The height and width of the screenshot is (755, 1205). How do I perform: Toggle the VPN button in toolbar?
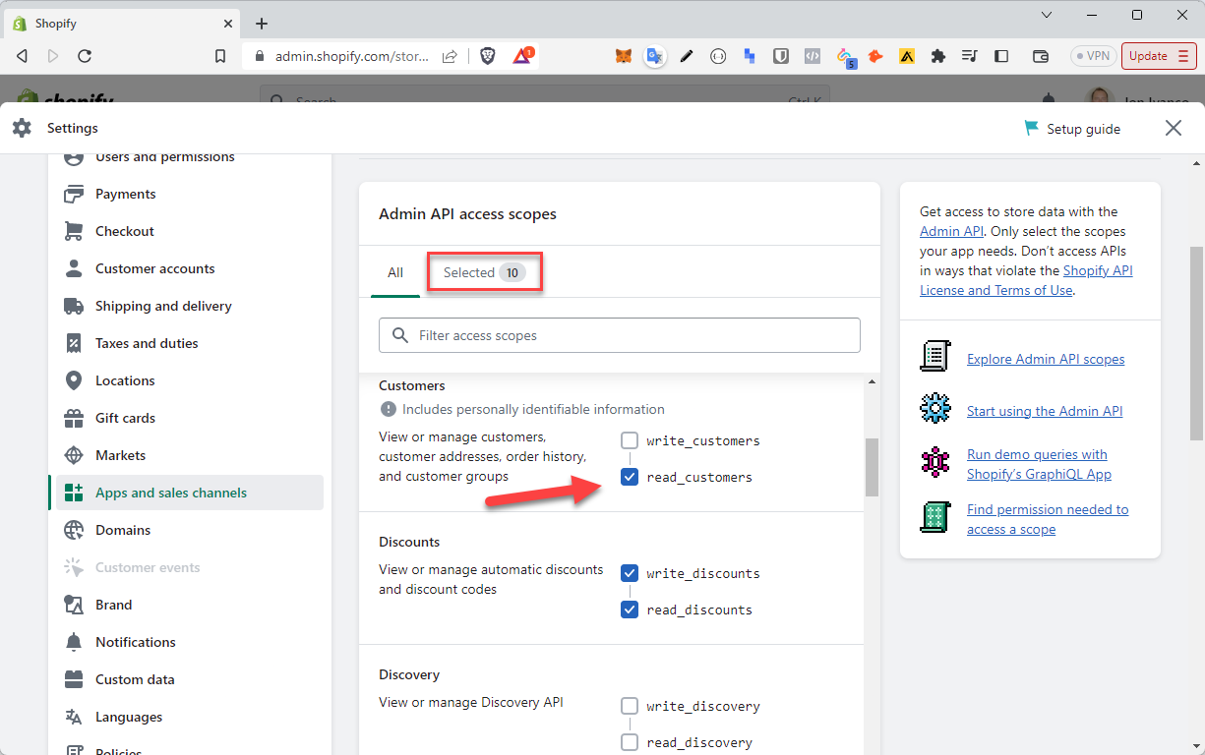click(1093, 56)
